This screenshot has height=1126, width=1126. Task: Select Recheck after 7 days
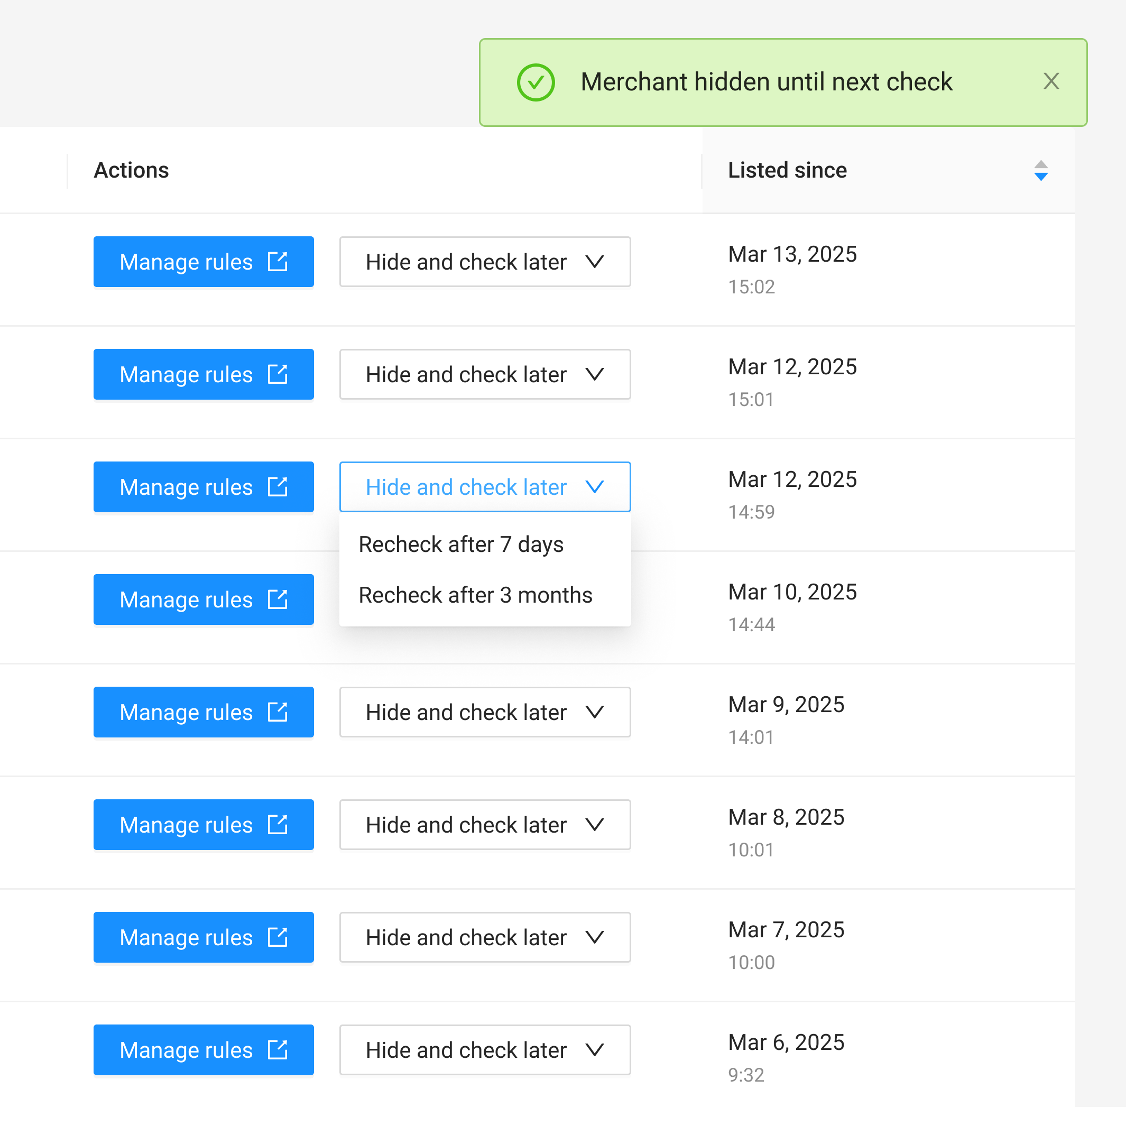coord(485,544)
